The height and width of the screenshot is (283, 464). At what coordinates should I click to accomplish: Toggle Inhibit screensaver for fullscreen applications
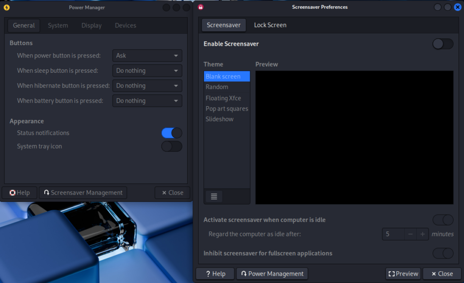(442, 254)
